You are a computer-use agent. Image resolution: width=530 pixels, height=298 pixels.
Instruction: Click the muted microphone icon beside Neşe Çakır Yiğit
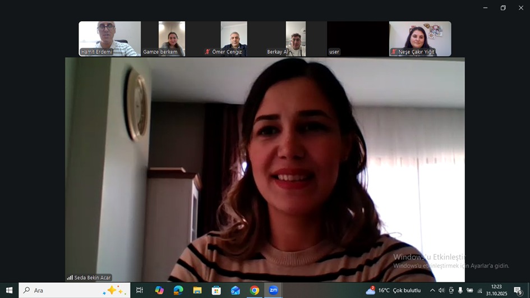click(x=394, y=52)
